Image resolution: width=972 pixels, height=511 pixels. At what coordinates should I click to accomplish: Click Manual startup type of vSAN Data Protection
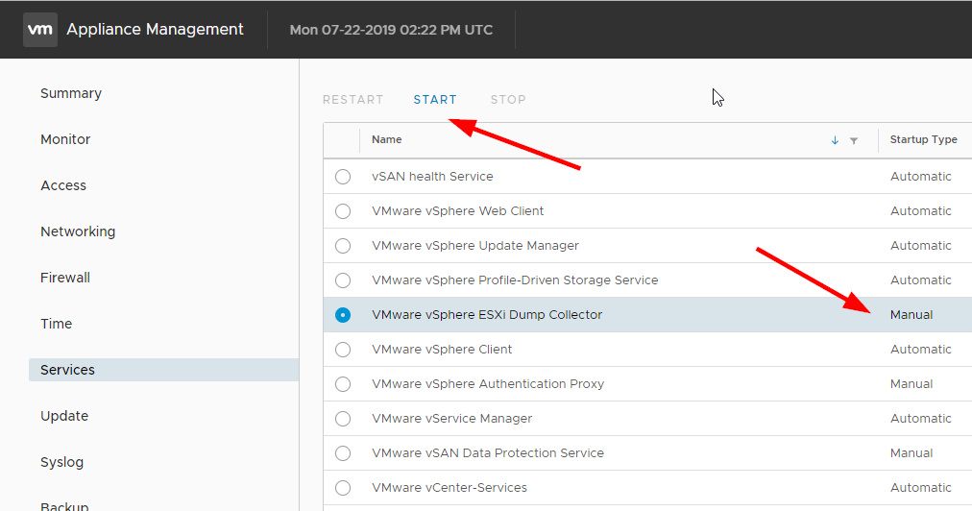[x=911, y=452]
